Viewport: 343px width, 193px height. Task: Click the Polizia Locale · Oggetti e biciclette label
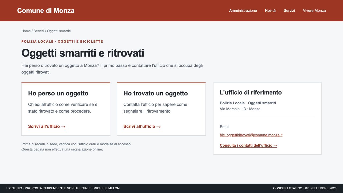click(62, 42)
